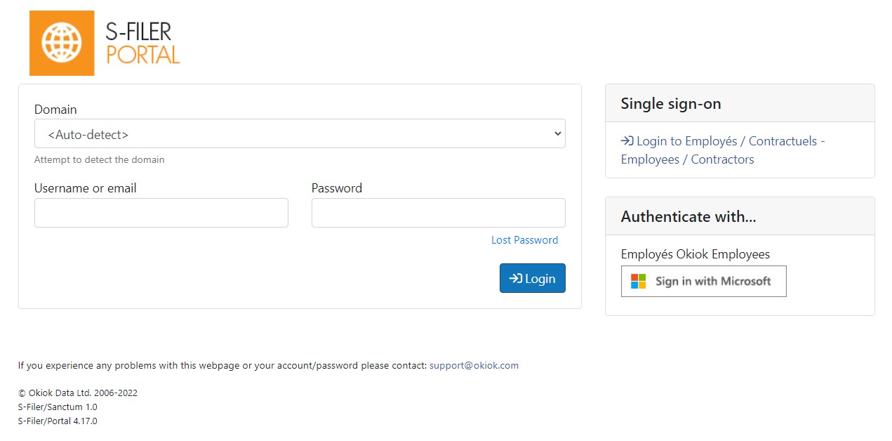The height and width of the screenshot is (441, 892).
Task: Click the Single sign-on panel header
Action: 740,103
